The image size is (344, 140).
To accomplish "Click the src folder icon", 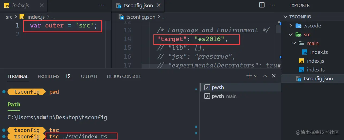I will click(x=298, y=35).
